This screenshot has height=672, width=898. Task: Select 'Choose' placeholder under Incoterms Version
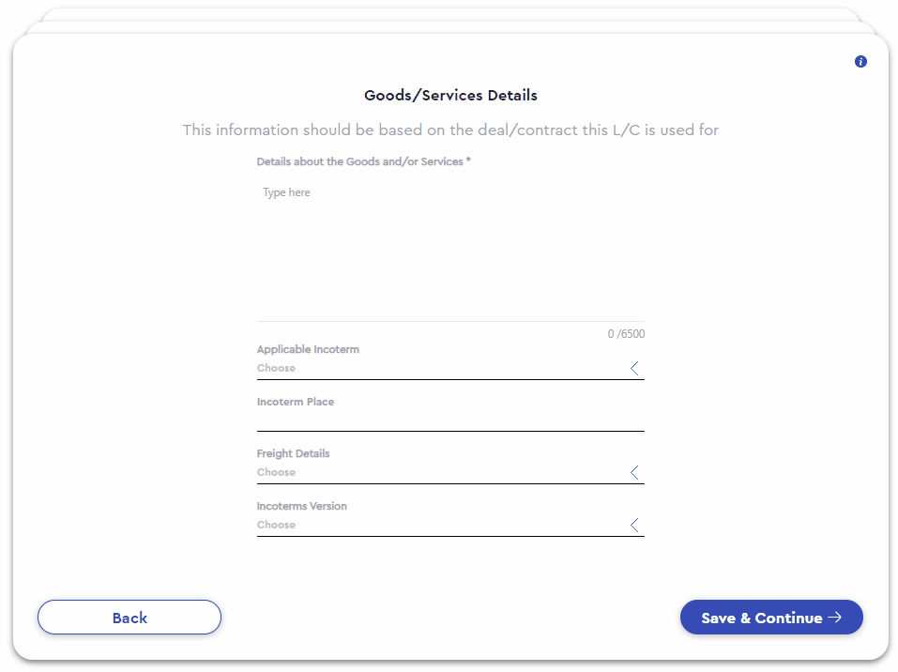pyautogui.click(x=276, y=525)
